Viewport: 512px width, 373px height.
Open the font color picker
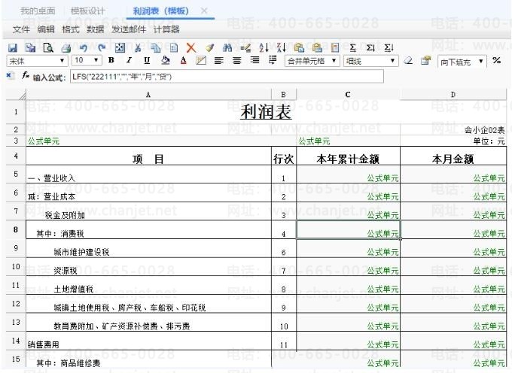coord(183,60)
